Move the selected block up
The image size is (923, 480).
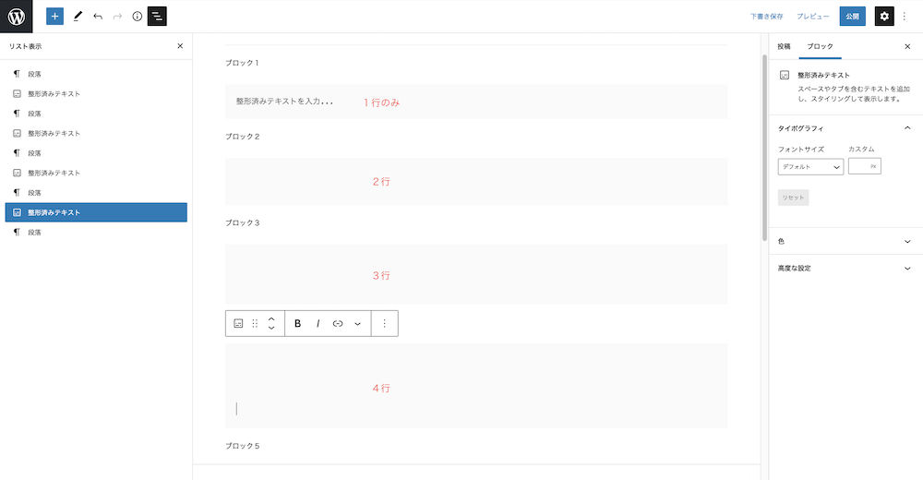(x=271, y=318)
